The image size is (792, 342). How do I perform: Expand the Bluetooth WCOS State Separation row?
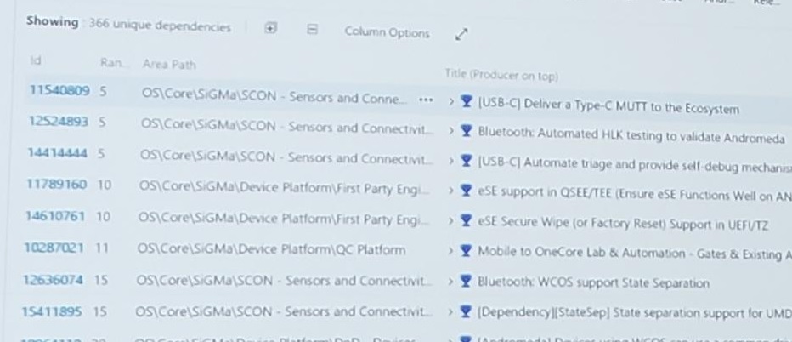pos(451,282)
